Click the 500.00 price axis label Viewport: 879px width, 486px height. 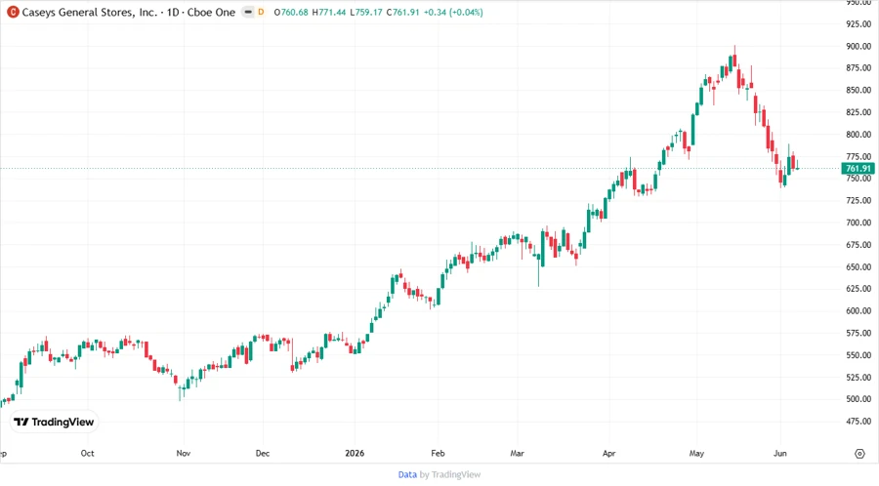858,399
